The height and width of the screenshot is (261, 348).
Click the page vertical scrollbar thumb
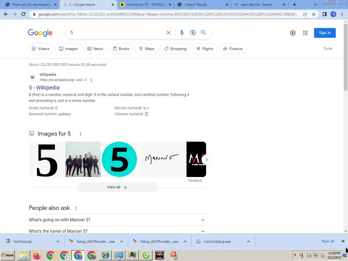(346, 57)
